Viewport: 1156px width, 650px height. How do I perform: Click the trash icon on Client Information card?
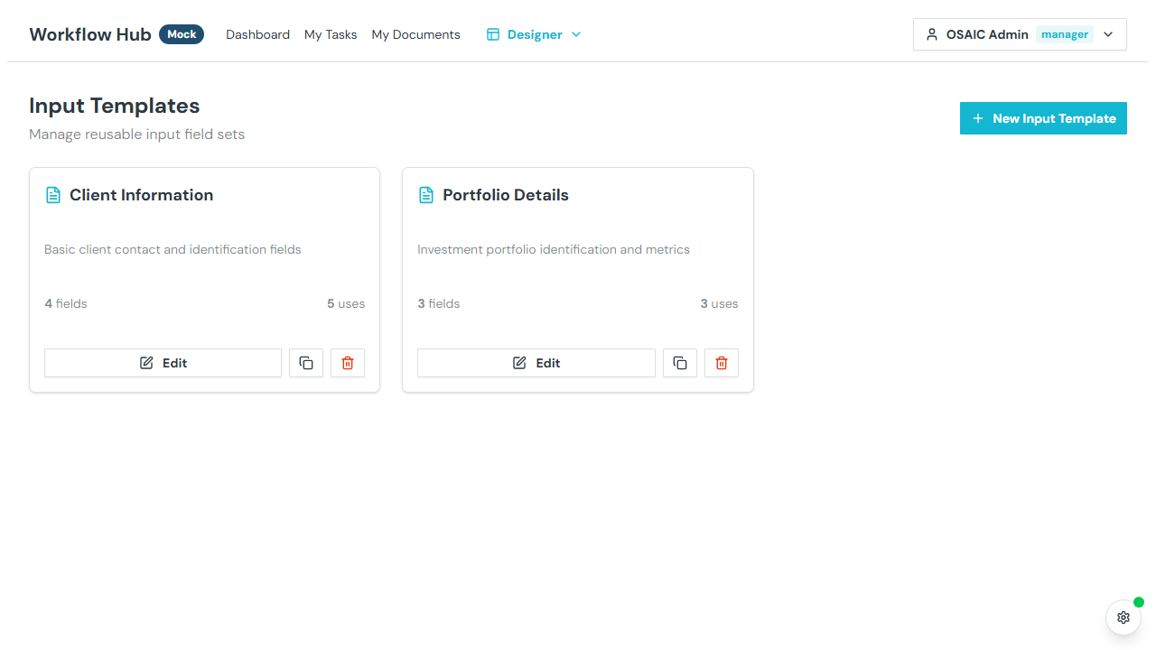pos(347,362)
